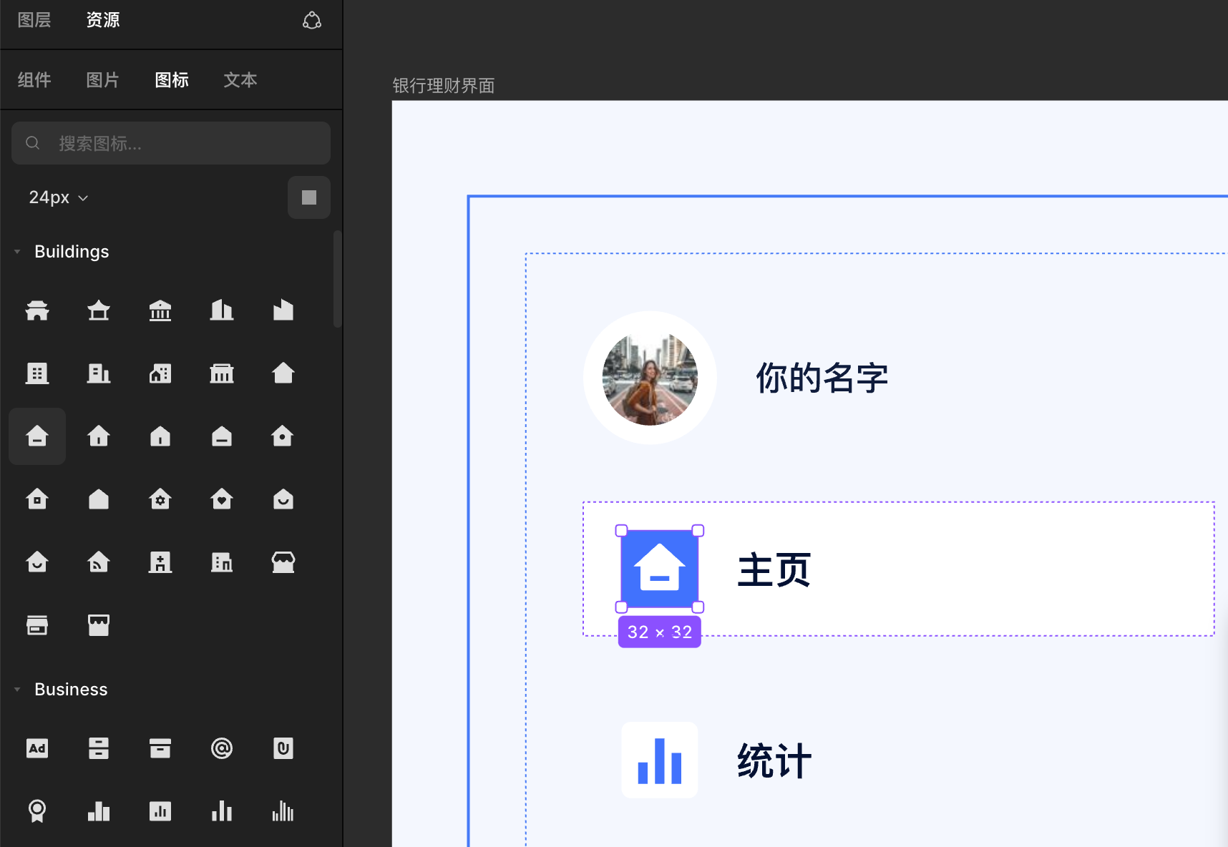Select the @ at-sign icon
This screenshot has width=1228, height=847.
[222, 748]
